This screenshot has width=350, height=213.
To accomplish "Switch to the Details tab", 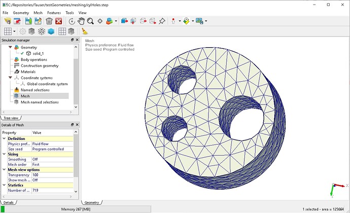I will pyautogui.click(x=9, y=202).
